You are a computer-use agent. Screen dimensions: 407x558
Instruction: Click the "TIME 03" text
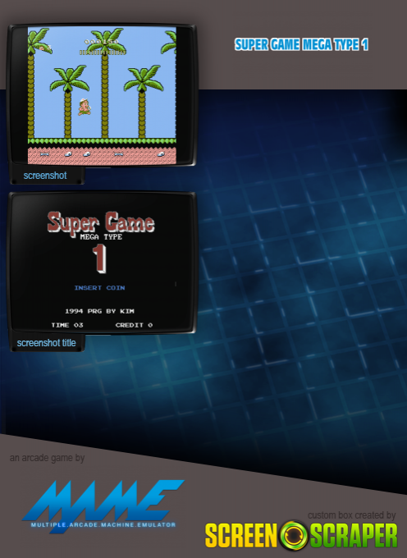67,325
